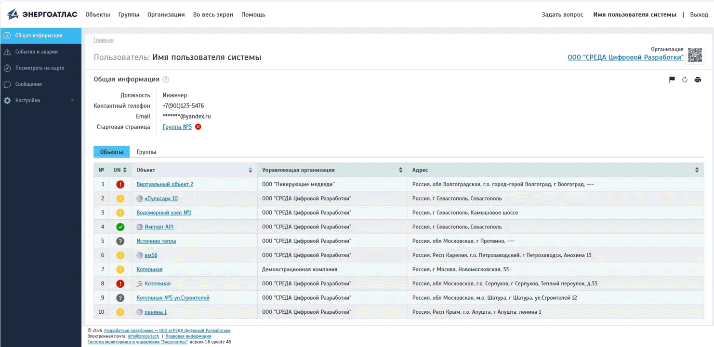Open the Организации top menu
Viewport: 714px width, 347px height.
pyautogui.click(x=166, y=14)
